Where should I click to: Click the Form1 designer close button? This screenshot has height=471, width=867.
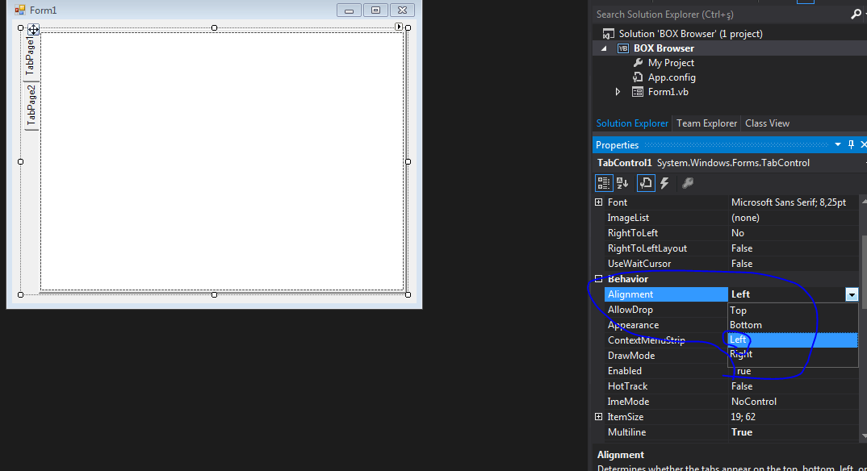pos(402,10)
